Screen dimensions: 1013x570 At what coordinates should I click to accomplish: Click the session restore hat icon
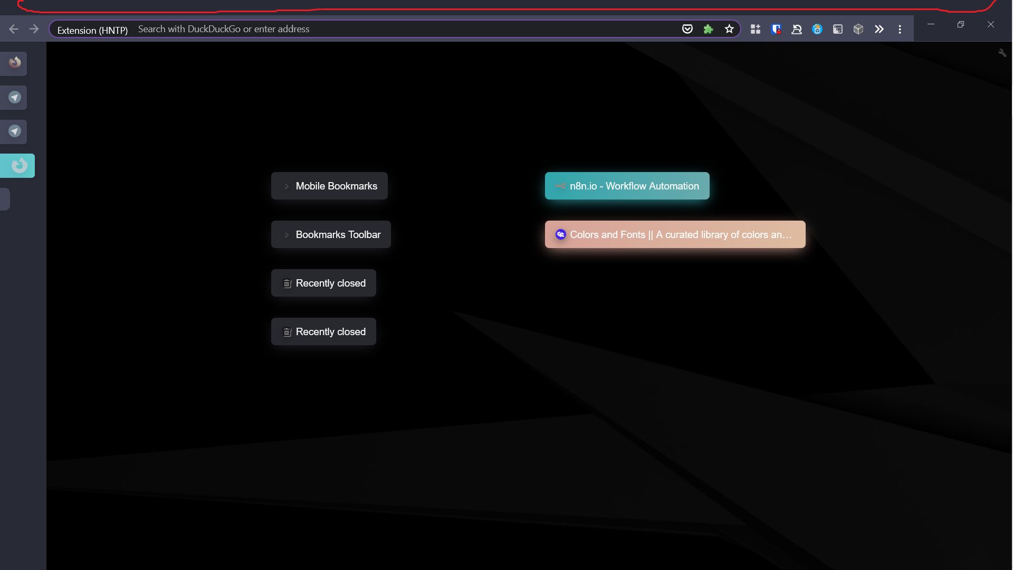pyautogui.click(x=797, y=28)
